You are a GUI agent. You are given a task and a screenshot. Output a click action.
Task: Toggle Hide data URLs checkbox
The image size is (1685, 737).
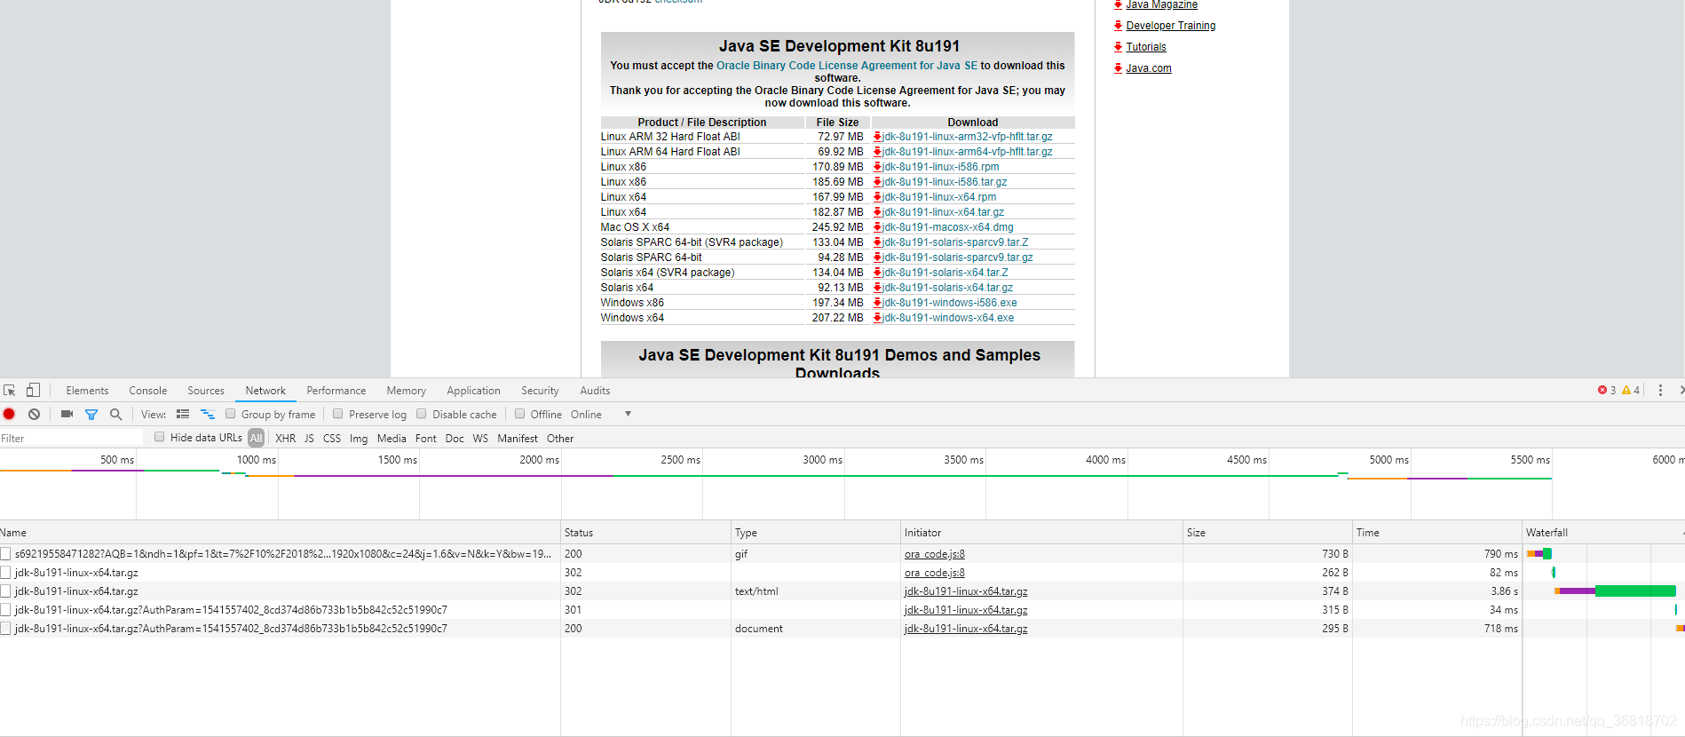click(159, 437)
